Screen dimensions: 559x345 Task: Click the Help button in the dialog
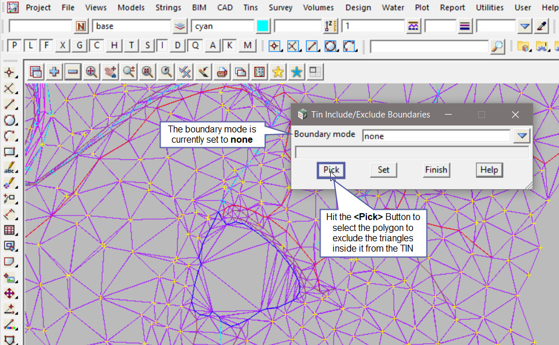(489, 170)
